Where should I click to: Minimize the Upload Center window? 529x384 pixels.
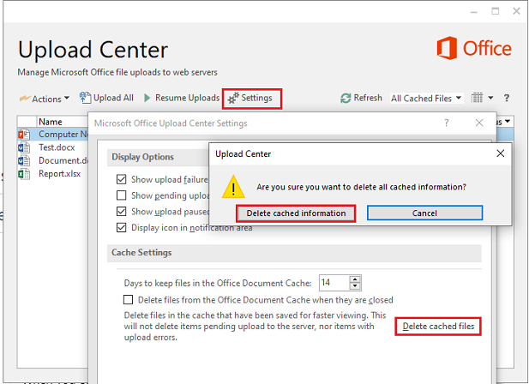click(474, 12)
